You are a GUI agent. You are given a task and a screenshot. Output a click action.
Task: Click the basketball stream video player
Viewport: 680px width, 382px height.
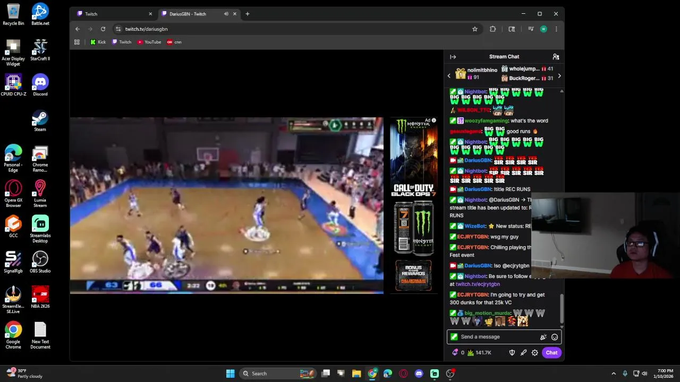pos(226,205)
